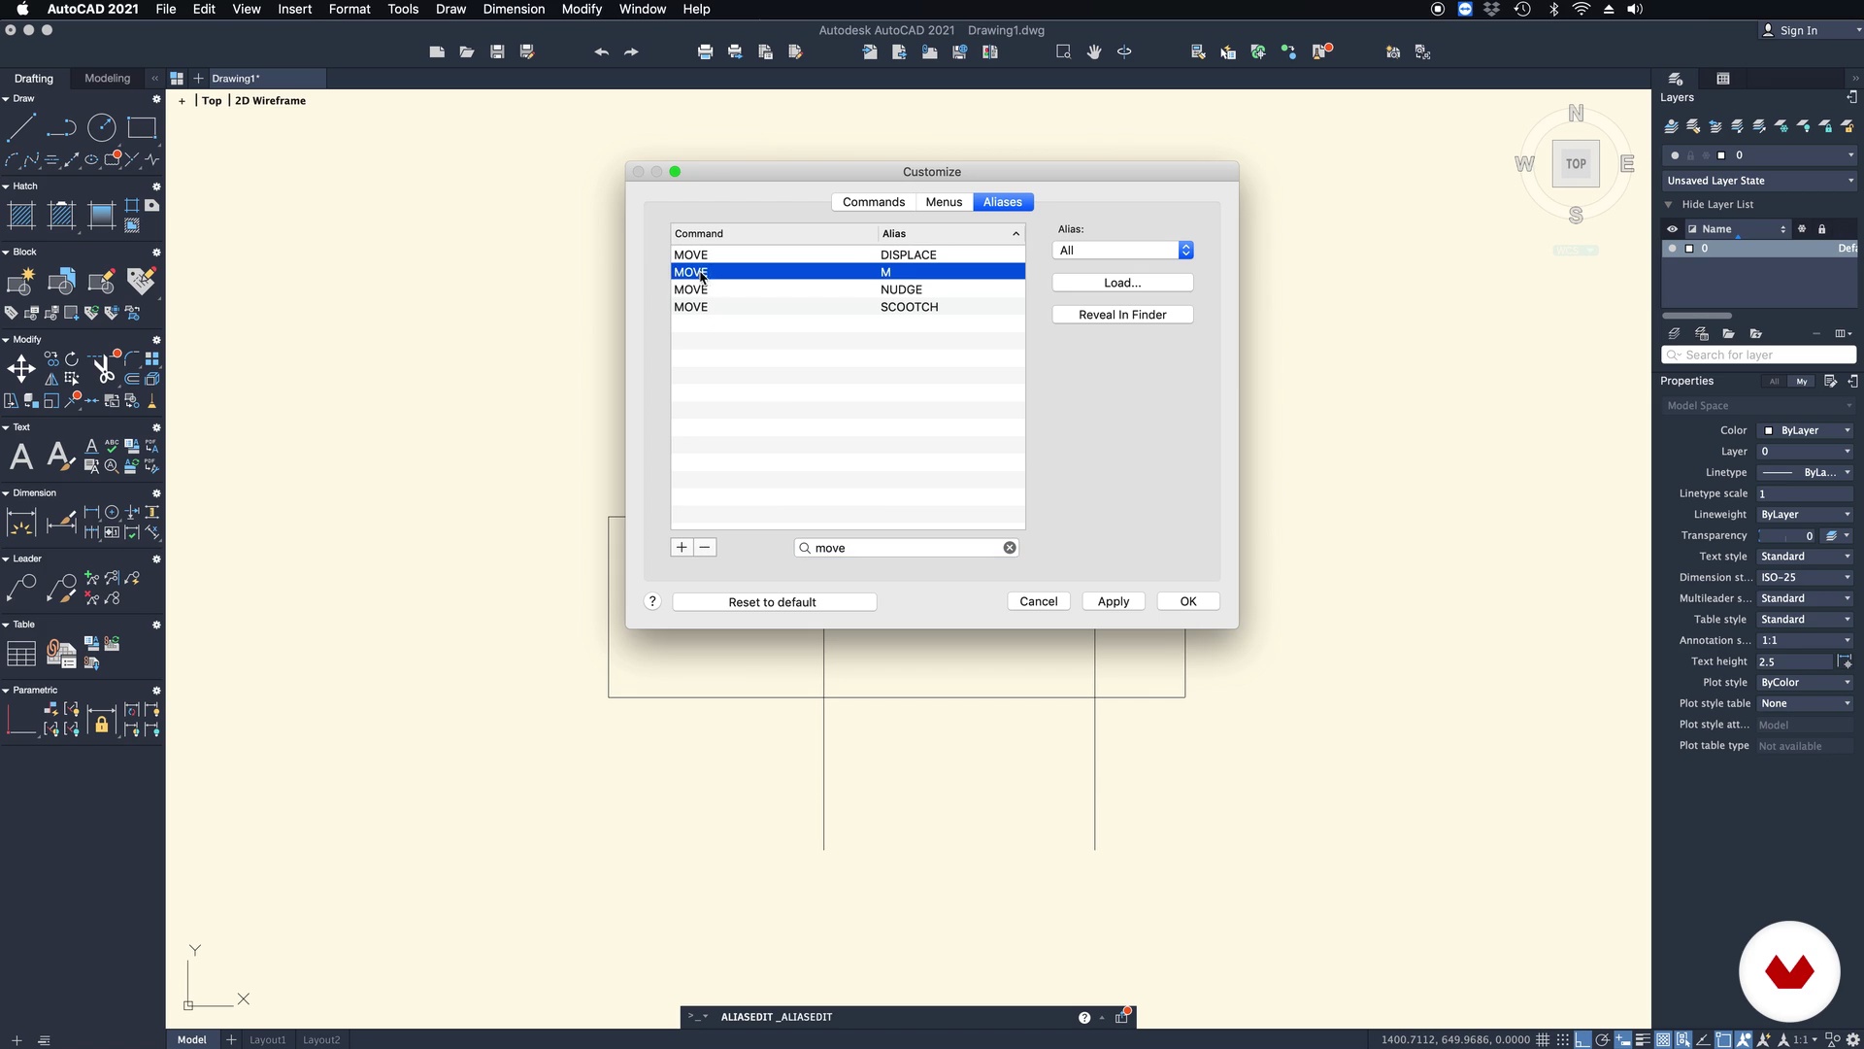Select the Rectangle tool
The image size is (1864, 1049).
[142, 127]
